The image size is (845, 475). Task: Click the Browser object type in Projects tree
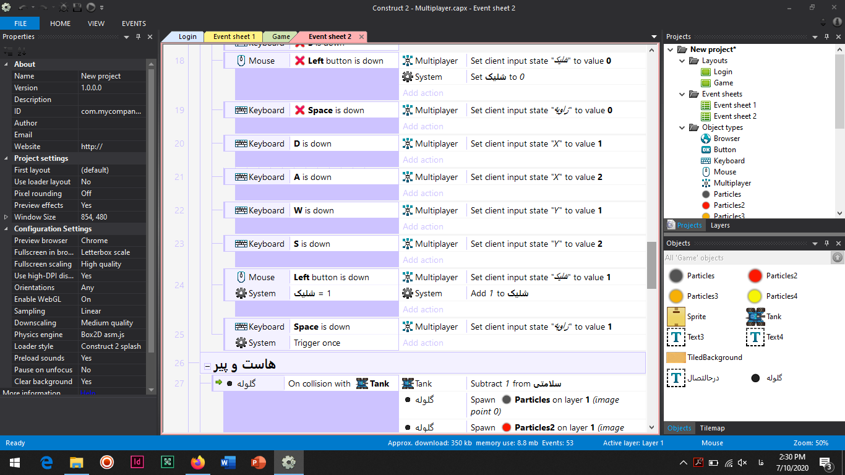[726, 139]
